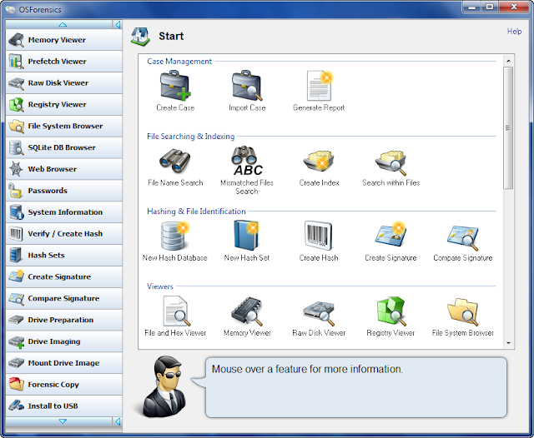Create a New Hash Set
The width and height of the screenshot is (534, 438).
tap(247, 241)
